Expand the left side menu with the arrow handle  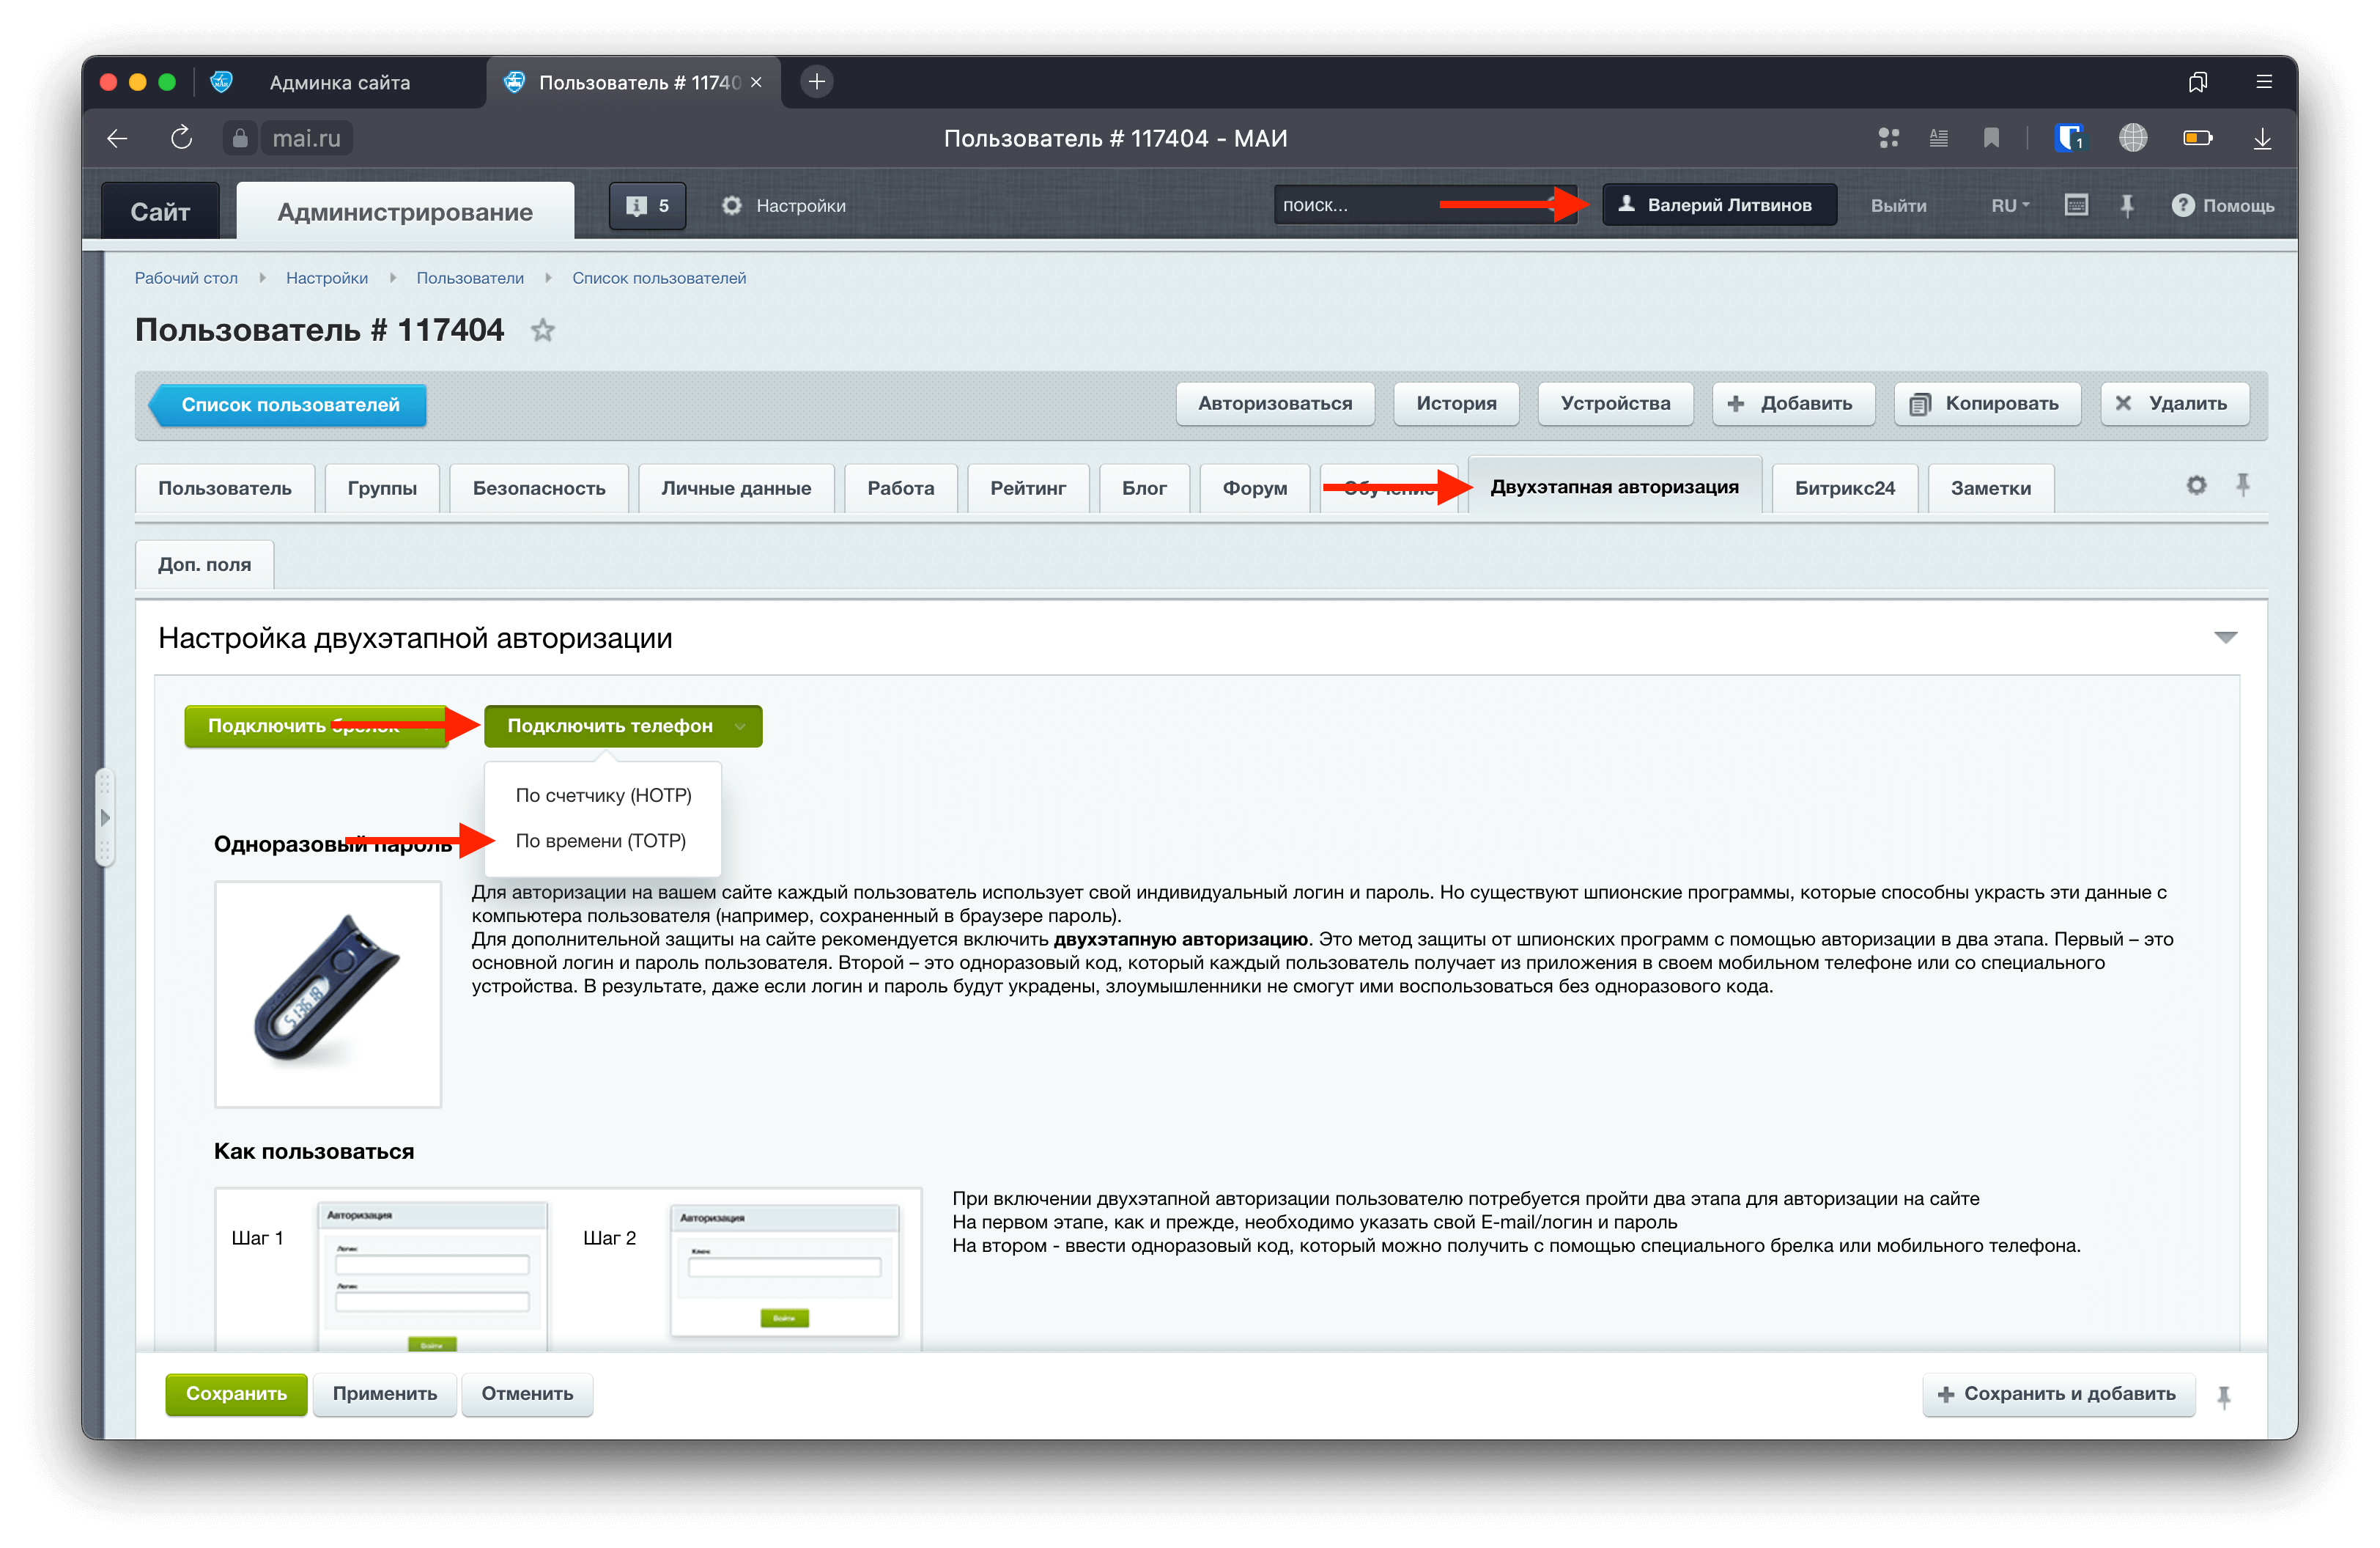pos(104,818)
